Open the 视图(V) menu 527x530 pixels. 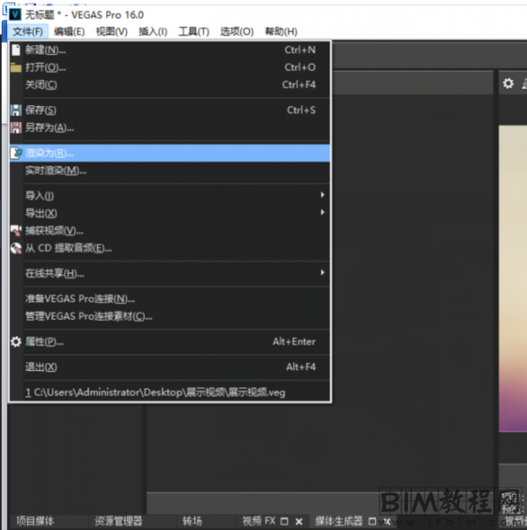click(x=112, y=32)
